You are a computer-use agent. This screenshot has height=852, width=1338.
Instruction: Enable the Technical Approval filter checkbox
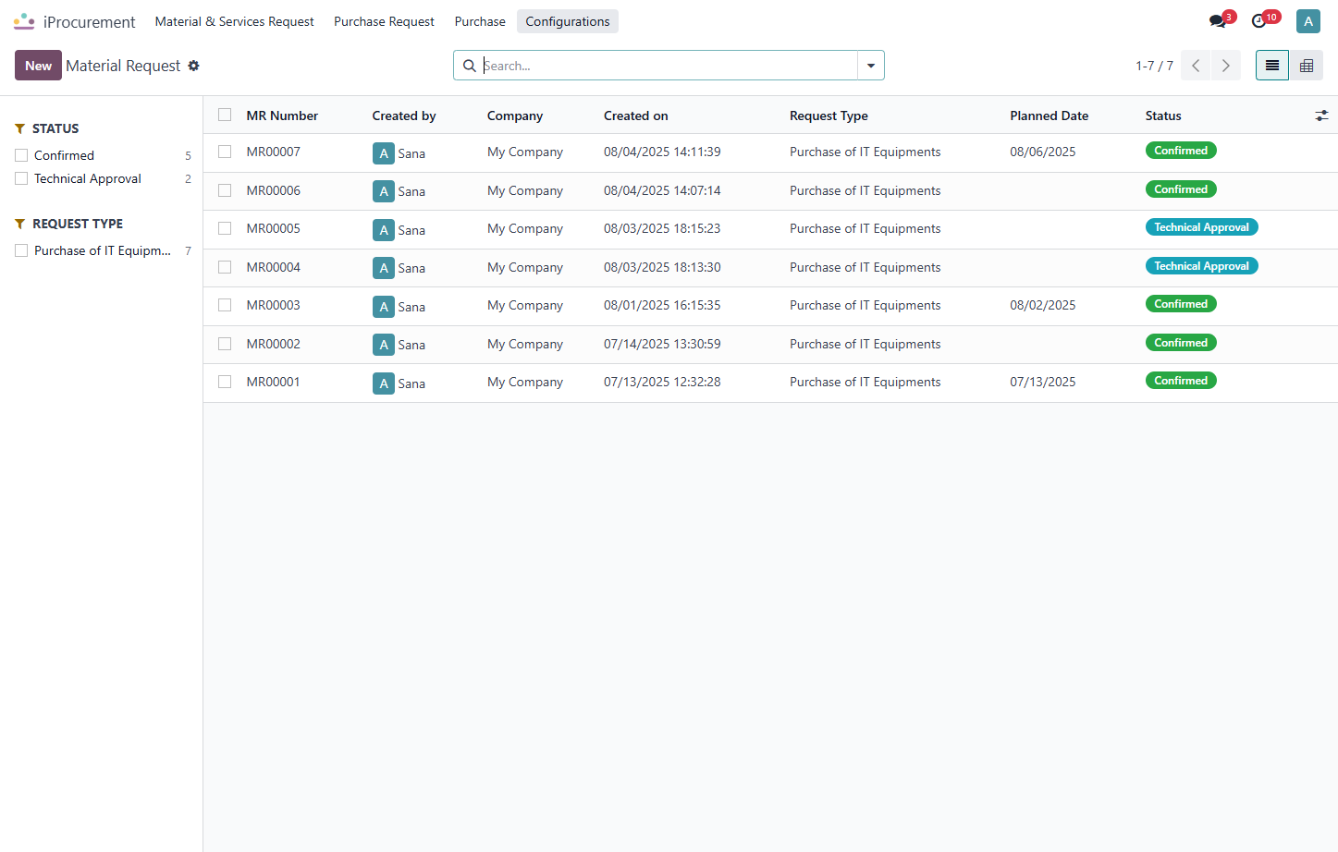pyautogui.click(x=21, y=178)
